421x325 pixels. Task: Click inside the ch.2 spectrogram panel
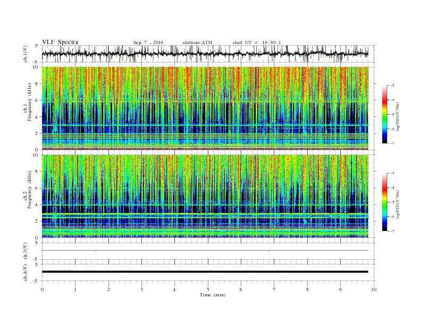pos(205,196)
